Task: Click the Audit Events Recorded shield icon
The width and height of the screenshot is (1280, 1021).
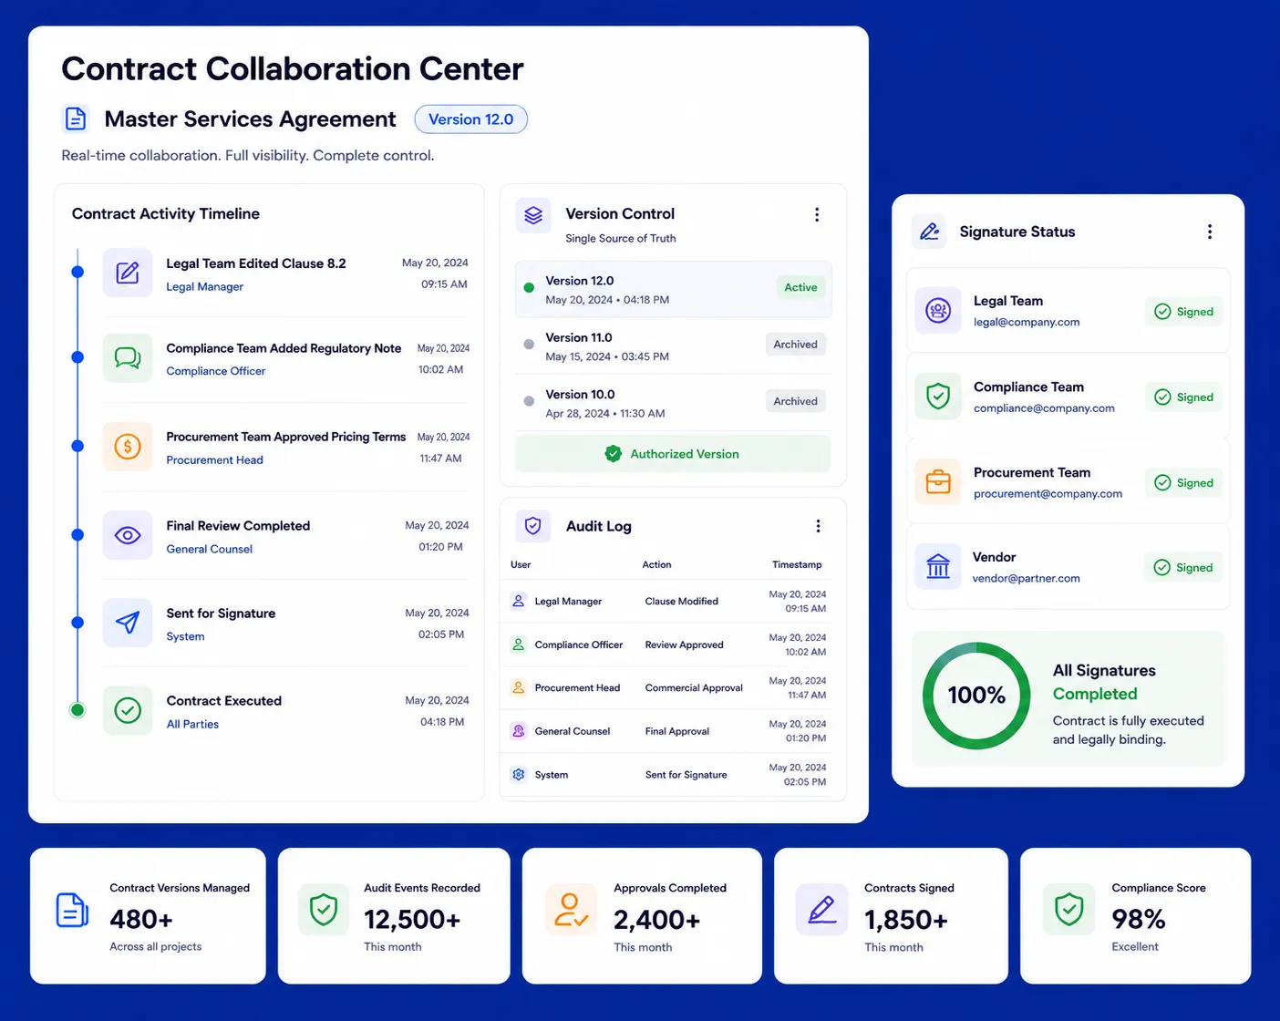Action: pyautogui.click(x=324, y=910)
